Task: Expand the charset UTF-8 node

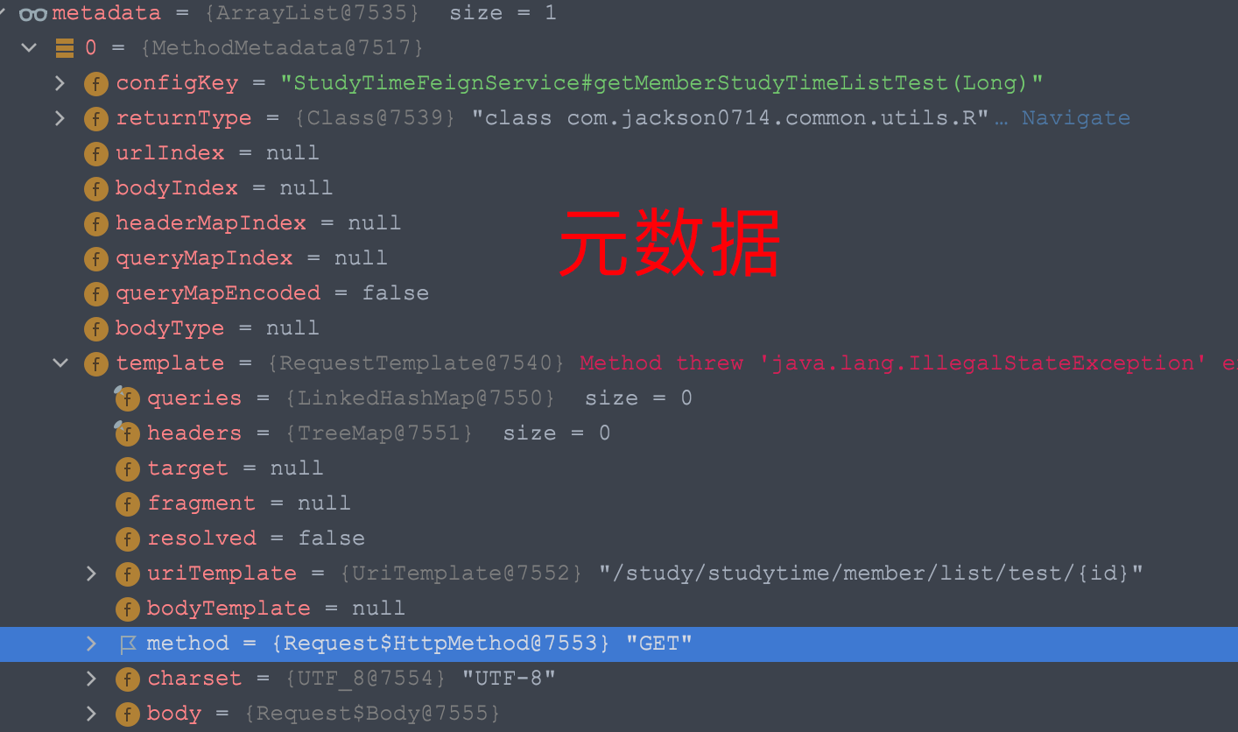Action: [x=91, y=679]
